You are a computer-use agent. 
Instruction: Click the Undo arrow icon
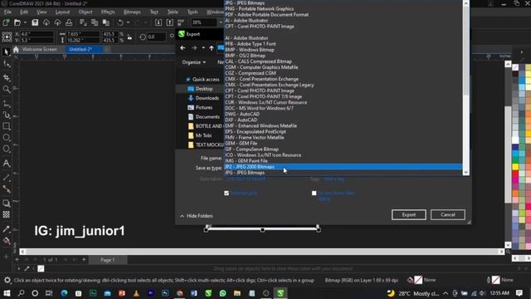pyautogui.click(x=120, y=22)
